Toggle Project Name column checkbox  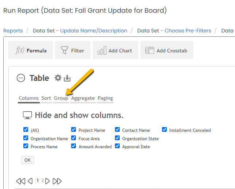point(73,130)
